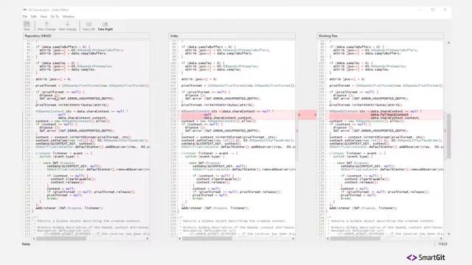This screenshot has width=472, height=265.
Task: Click the app icon in title bar
Action: coord(25,10)
